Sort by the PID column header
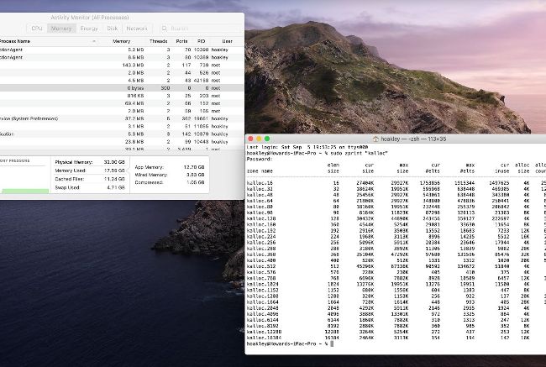This screenshot has width=546, height=367. click(x=201, y=39)
